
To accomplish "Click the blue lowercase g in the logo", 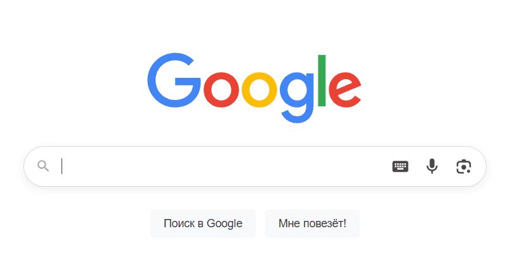I will tap(296, 97).
